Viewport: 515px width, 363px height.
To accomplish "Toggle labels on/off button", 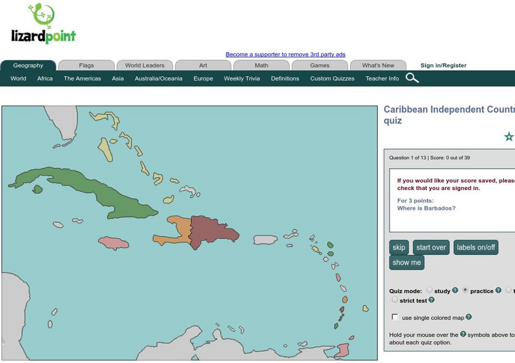I will click(x=476, y=247).
